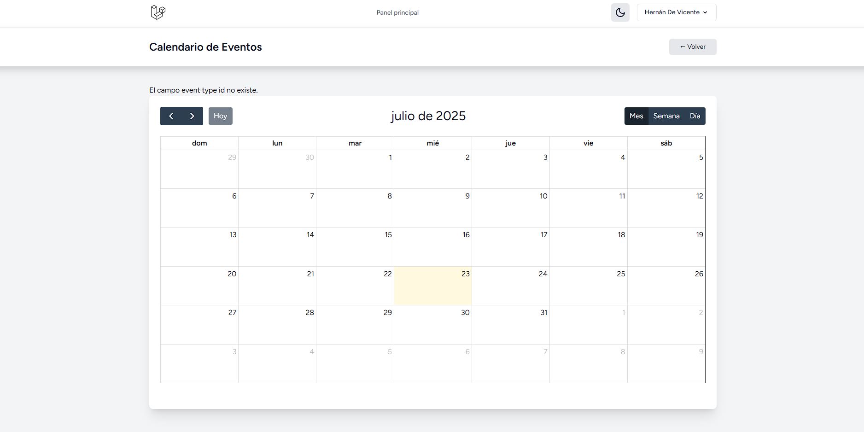Screen dimensions: 864x432
Task: Click the Laravel logo icon
Action: point(158,12)
